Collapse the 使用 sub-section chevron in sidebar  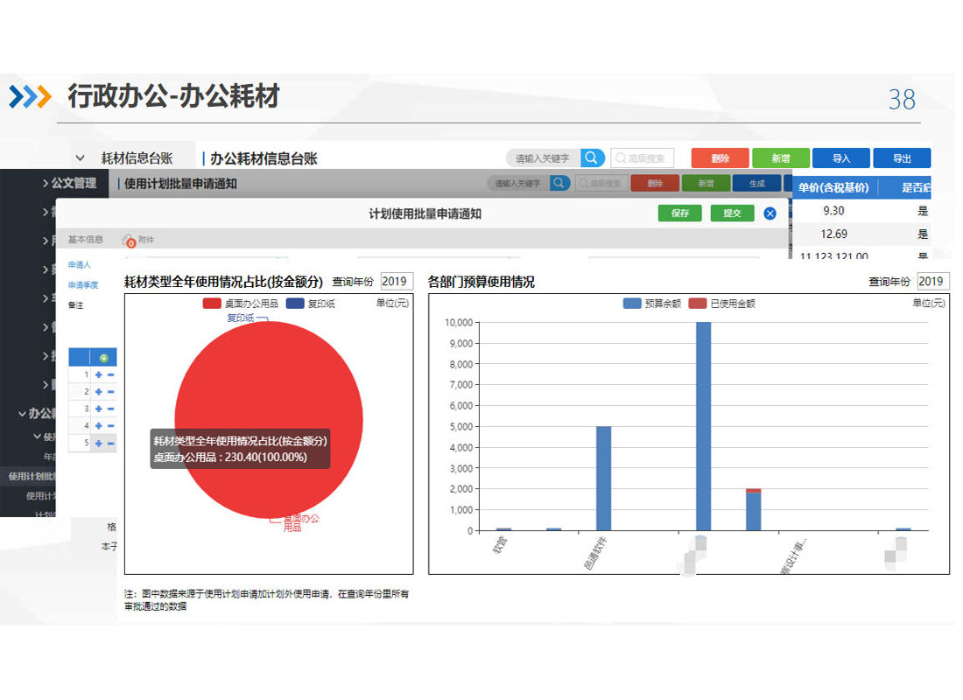(x=37, y=437)
